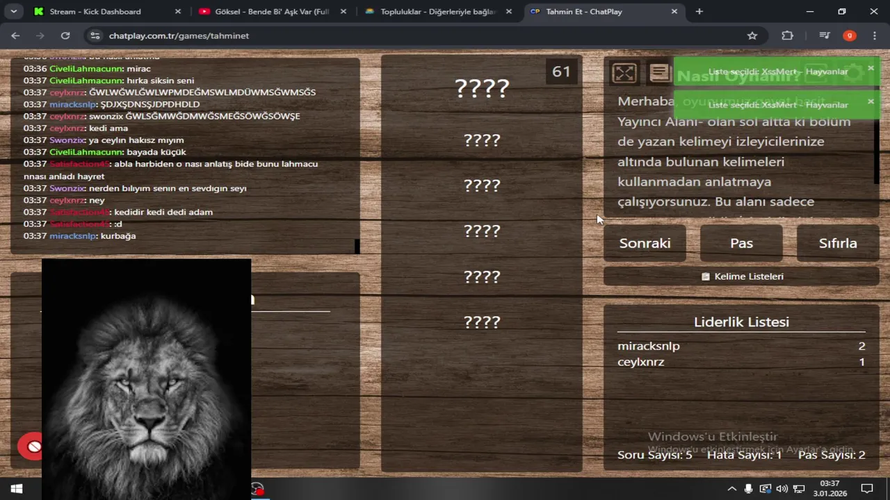This screenshot has height=500, width=890.
Task: Switch to the Göksel YouTube tab
Action: [270, 12]
